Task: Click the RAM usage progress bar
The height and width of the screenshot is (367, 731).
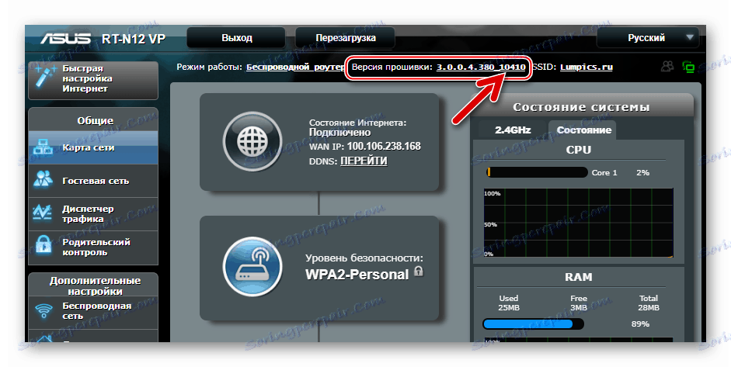Action: coord(533,324)
